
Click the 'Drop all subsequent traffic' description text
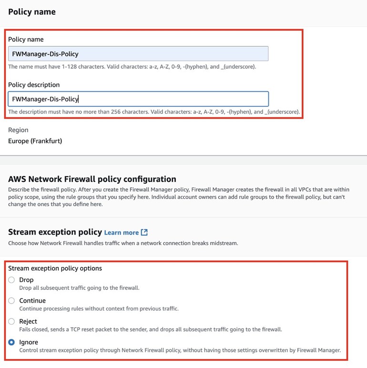pyautogui.click(x=79, y=288)
